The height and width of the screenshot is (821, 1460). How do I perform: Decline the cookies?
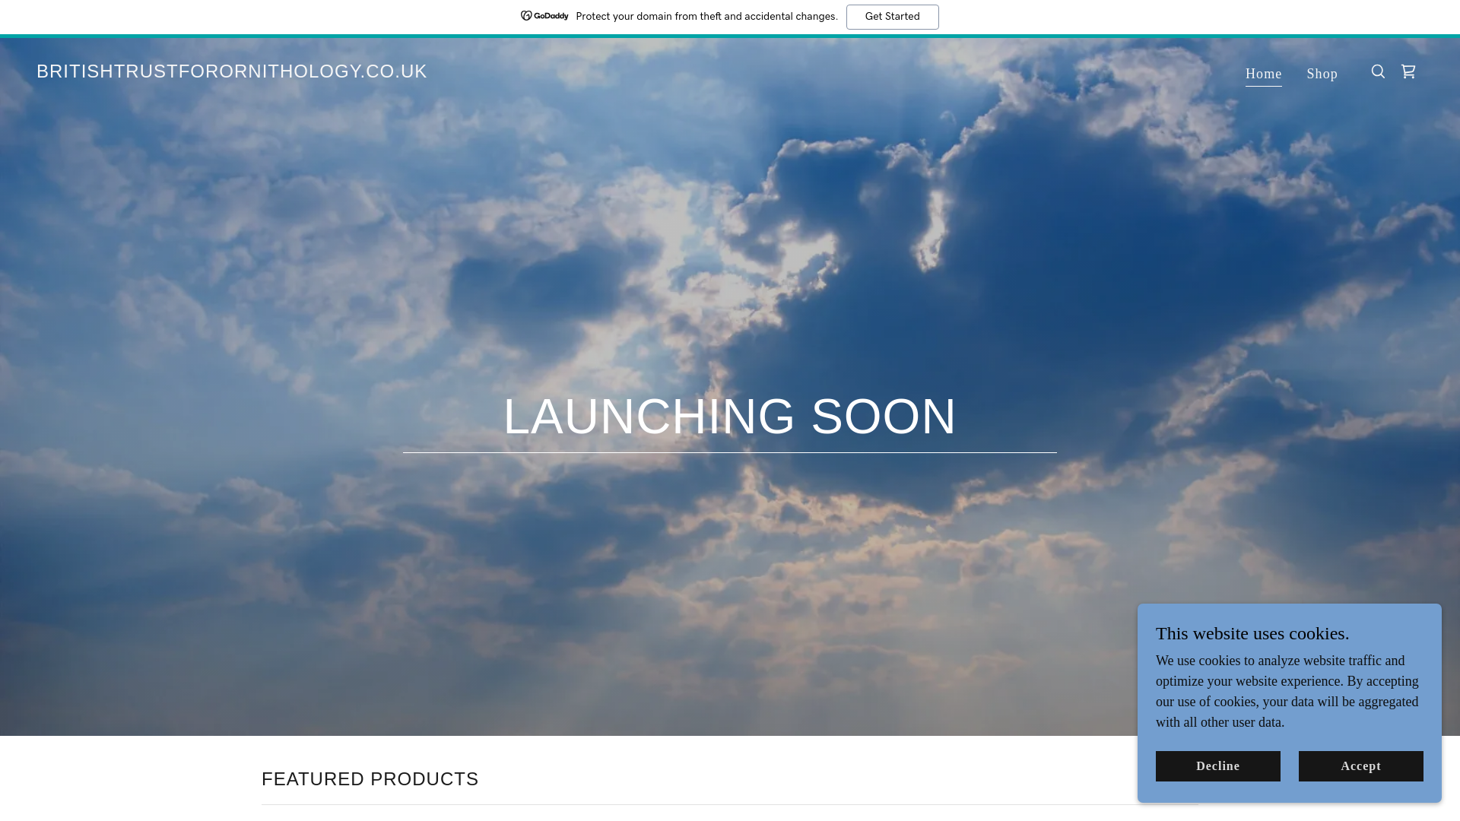click(1217, 766)
